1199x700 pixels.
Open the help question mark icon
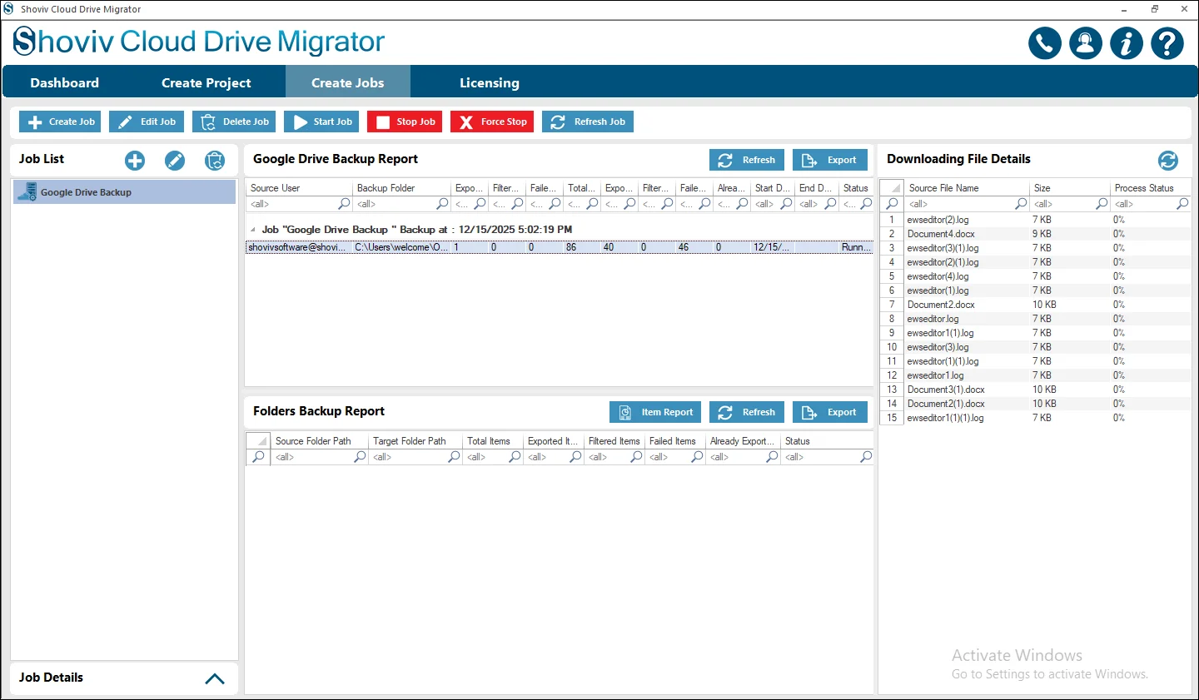click(1167, 43)
